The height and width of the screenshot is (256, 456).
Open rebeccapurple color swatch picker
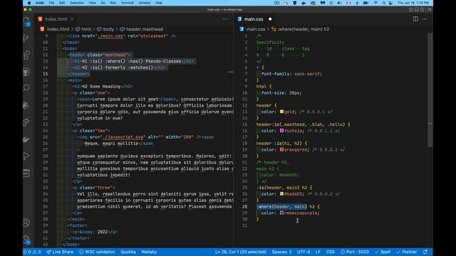pos(281,213)
